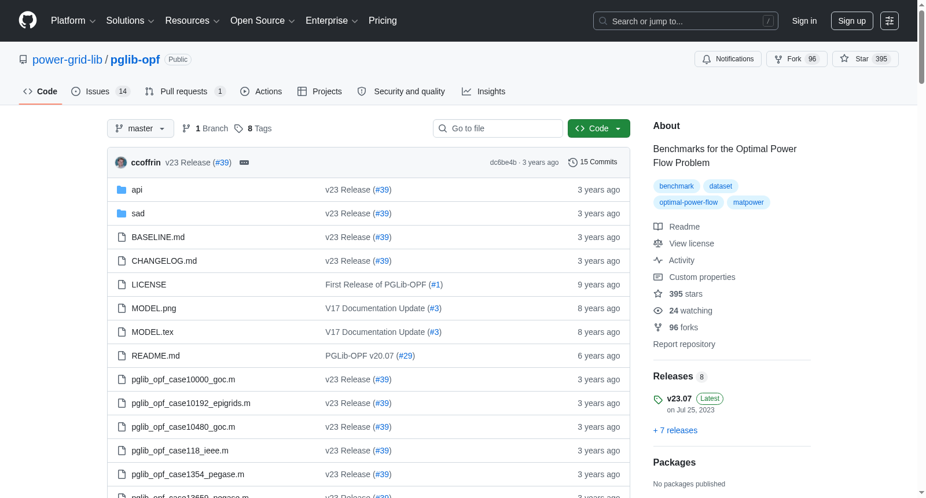Open the master branch selector dropdown
Viewport: 926px width, 498px height.
(x=141, y=128)
